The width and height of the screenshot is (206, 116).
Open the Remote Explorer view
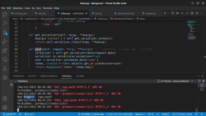click(5, 59)
